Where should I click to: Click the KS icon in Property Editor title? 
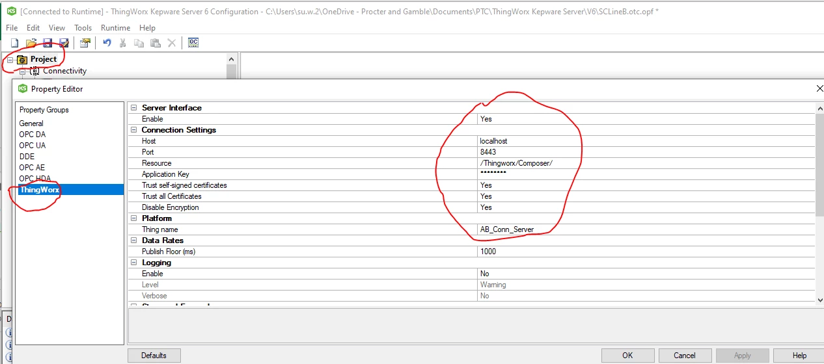pos(23,88)
